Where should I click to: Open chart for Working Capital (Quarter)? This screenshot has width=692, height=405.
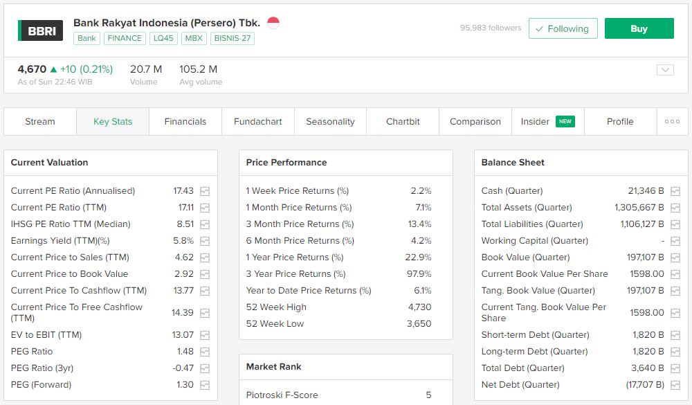pos(675,241)
